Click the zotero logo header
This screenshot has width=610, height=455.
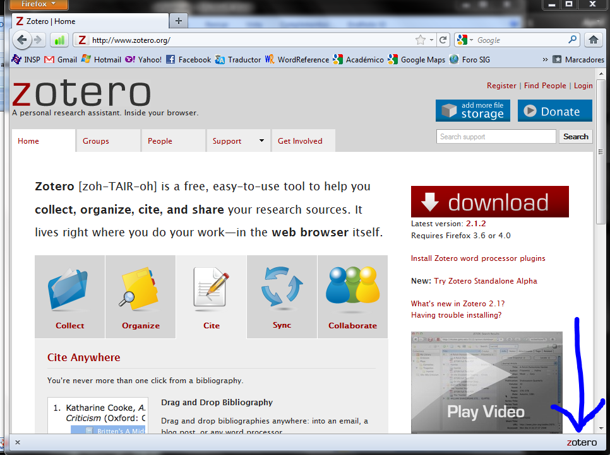tap(81, 93)
